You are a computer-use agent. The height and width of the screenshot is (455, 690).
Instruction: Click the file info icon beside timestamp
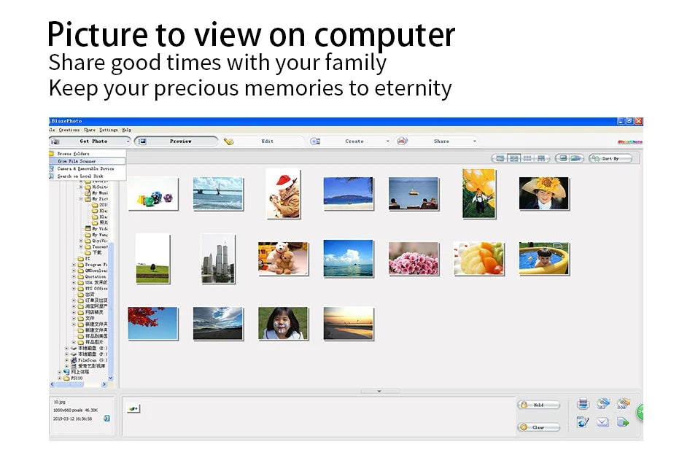pos(106,419)
